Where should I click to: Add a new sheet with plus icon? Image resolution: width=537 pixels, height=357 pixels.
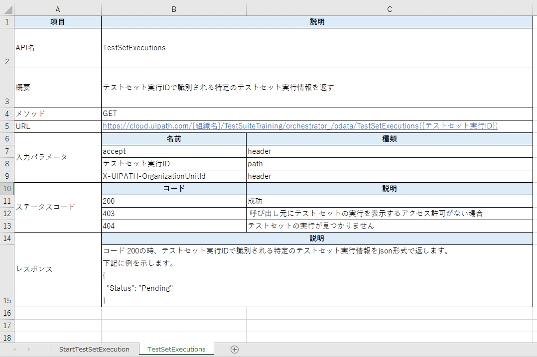[x=235, y=350]
